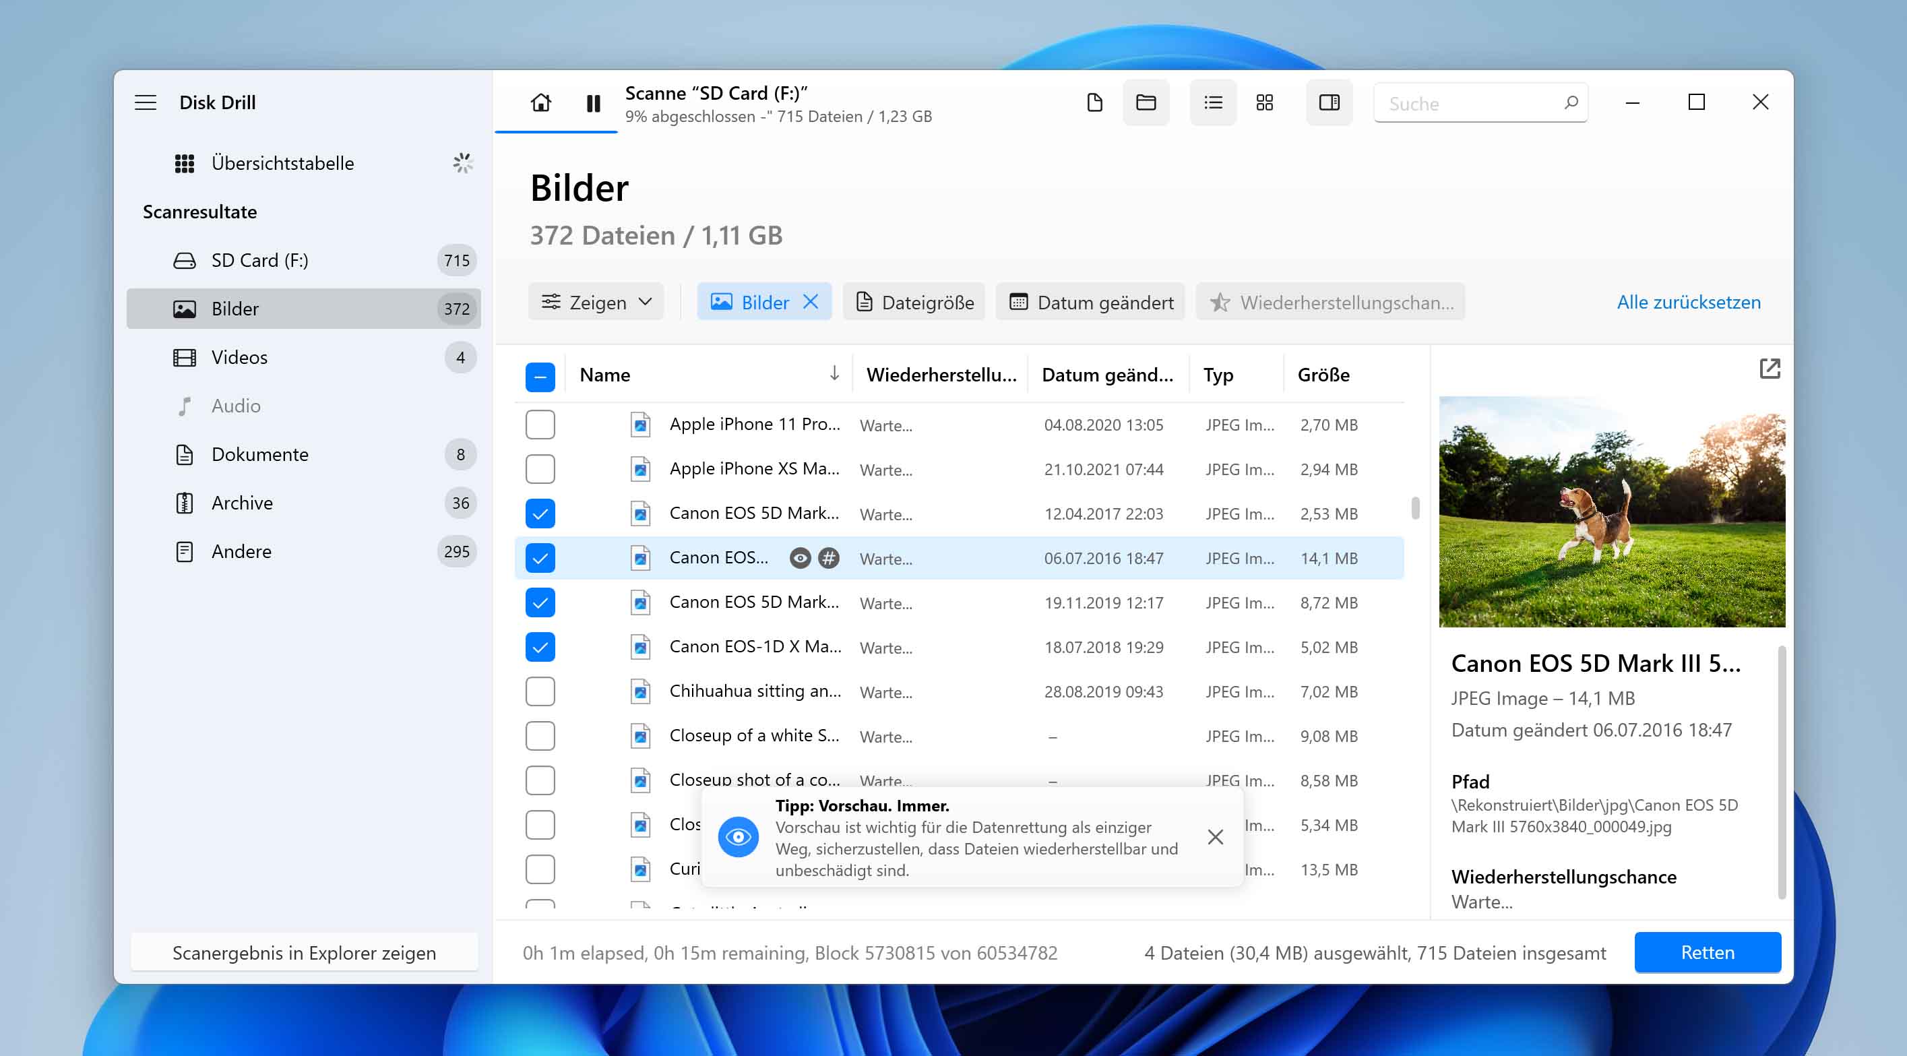This screenshot has height=1056, width=1907.
Task: Click the Chihuahua sitting file icon
Action: [x=639, y=691]
